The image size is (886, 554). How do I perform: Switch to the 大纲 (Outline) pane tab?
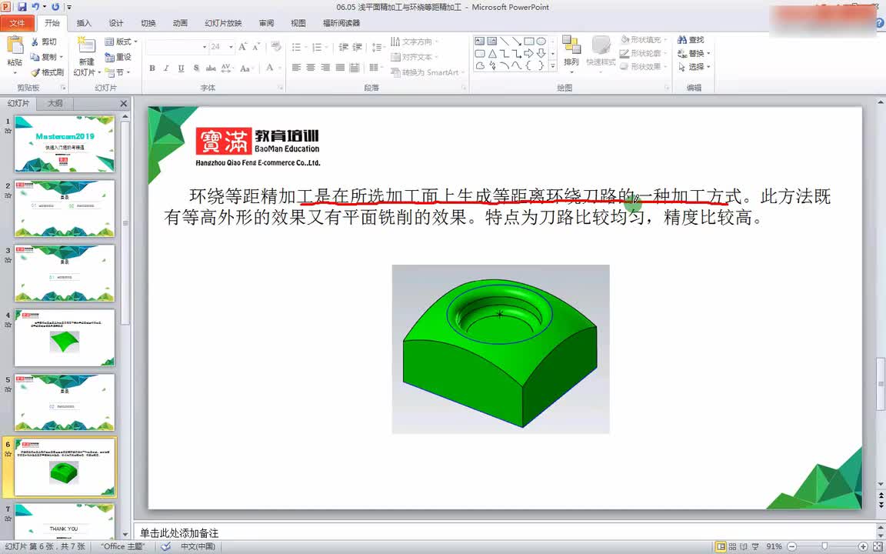pyautogui.click(x=55, y=103)
